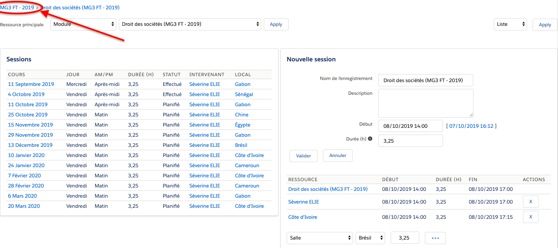Click the Nom de l'enregistrement field
The width and height of the screenshot is (558, 248).
click(x=426, y=80)
